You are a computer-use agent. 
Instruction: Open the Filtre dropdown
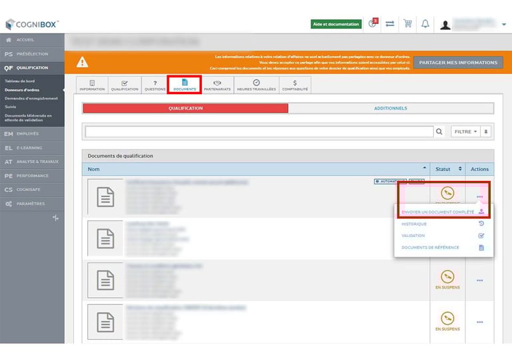click(465, 132)
